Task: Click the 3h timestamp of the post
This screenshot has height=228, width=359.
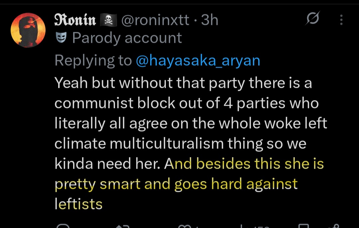Action: [x=209, y=20]
